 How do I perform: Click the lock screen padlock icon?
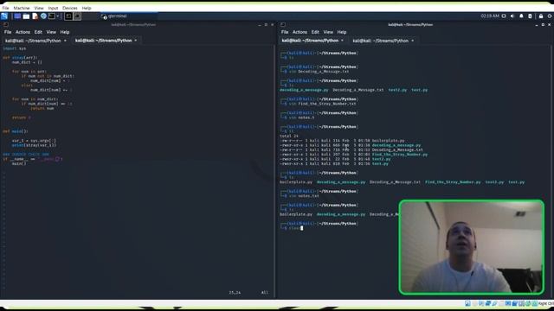(541, 16)
